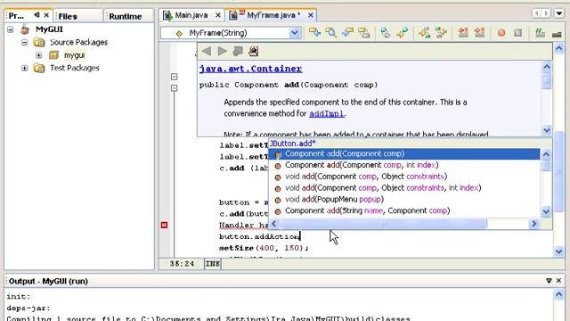Click the pin icon on the Projects panel

point(37,15)
